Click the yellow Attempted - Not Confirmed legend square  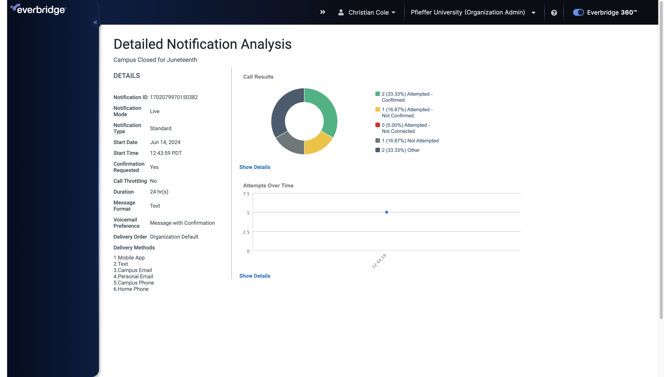pos(378,109)
